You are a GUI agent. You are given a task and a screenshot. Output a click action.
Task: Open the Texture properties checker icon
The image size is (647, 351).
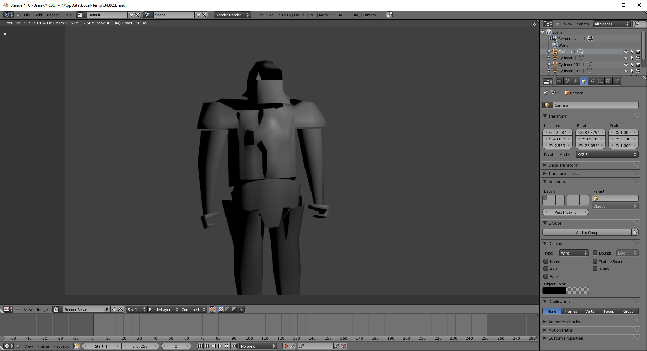point(608,82)
